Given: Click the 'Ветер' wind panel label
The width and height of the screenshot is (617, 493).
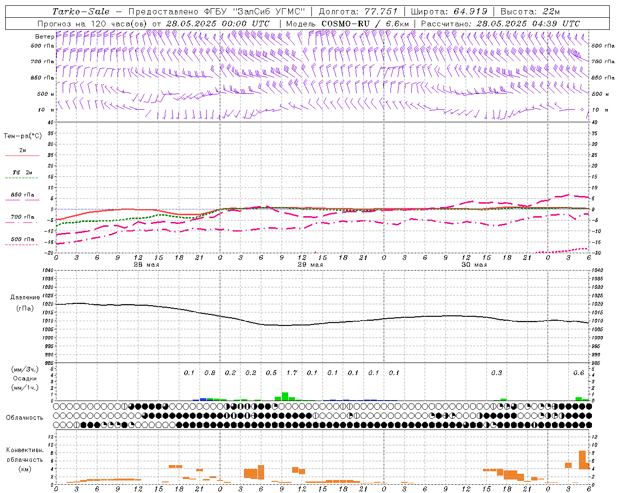Looking at the screenshot, I should tap(44, 37).
